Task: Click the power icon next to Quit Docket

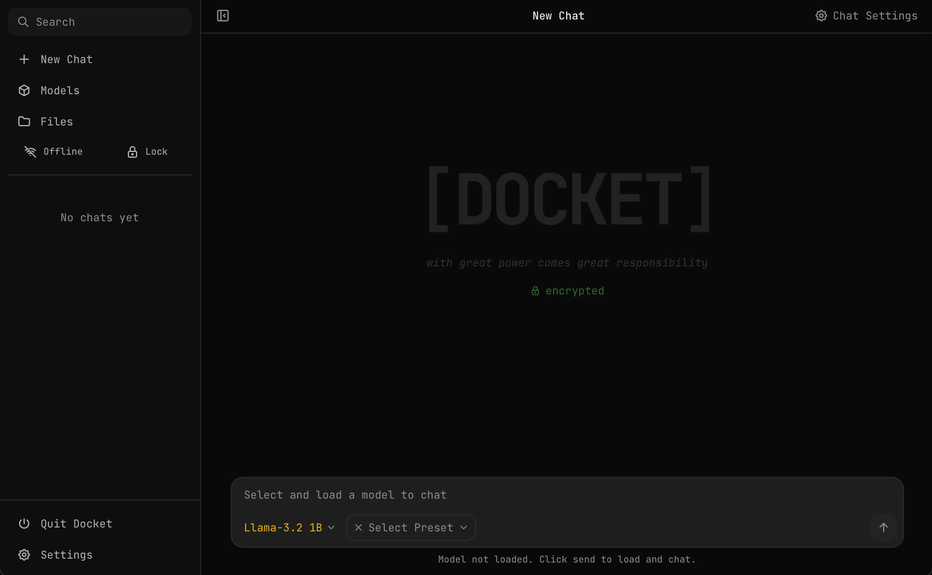Action: click(24, 523)
